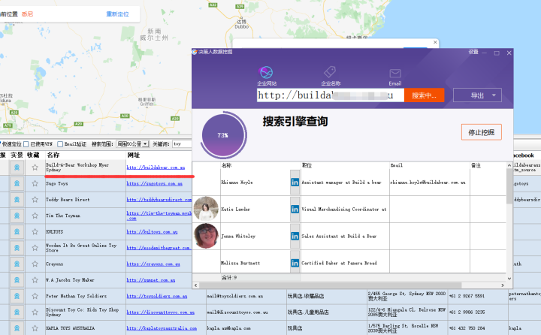The width and height of the screenshot is (541, 335).
Task: Star Teddy Bears Direct as favorite
Action: click(35, 199)
